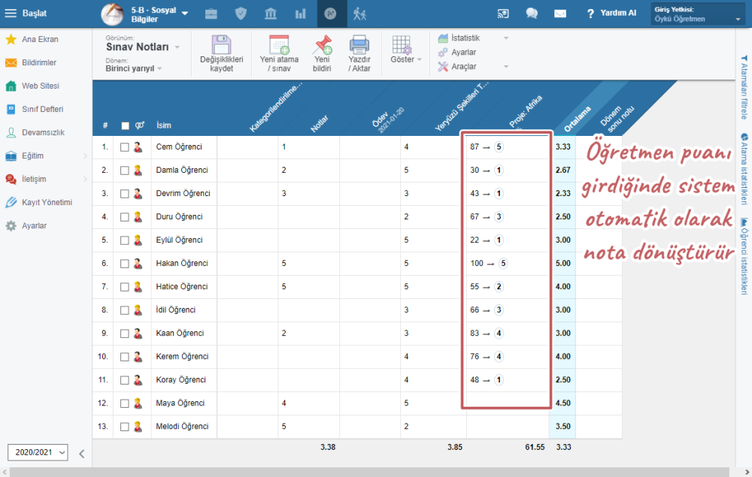Image resolution: width=752 pixels, height=477 pixels.
Task: Click the selected grades icon in top bar
Action: [330, 14]
